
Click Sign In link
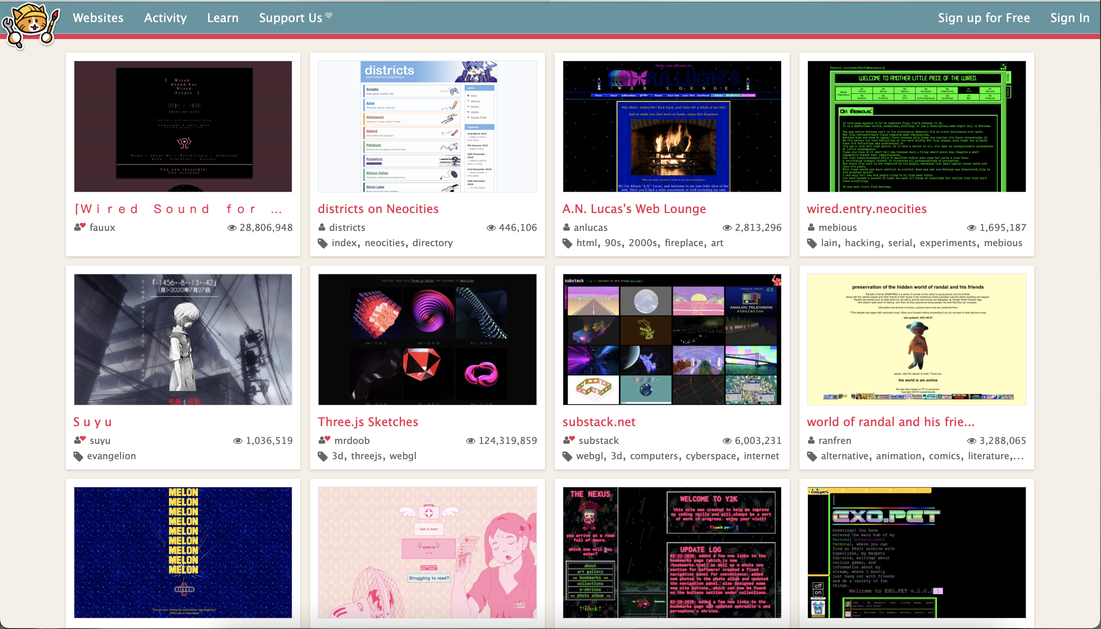(1070, 18)
